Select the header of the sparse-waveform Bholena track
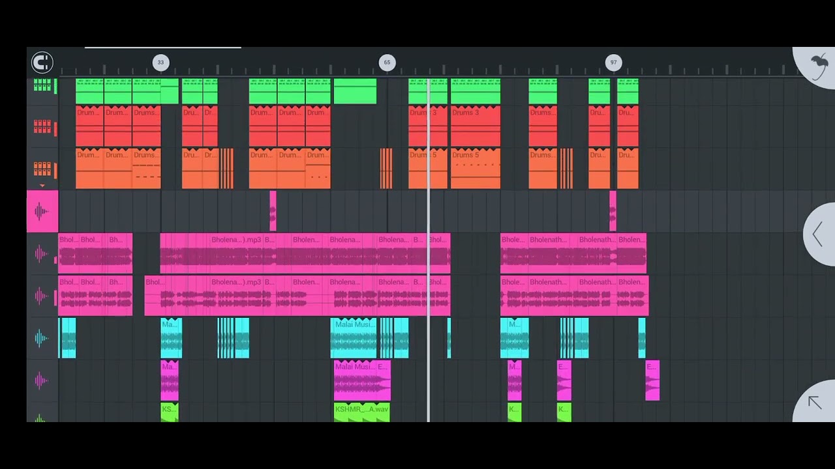The image size is (835, 469). pyautogui.click(x=42, y=296)
